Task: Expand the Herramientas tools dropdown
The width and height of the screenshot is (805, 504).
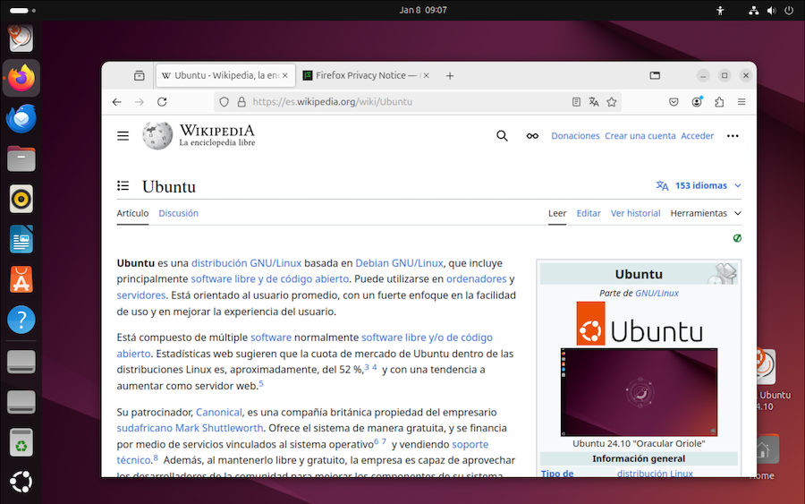Action: (x=706, y=213)
